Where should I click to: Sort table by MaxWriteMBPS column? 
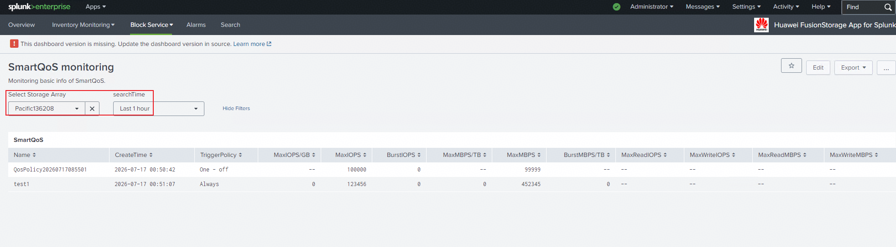(x=854, y=155)
